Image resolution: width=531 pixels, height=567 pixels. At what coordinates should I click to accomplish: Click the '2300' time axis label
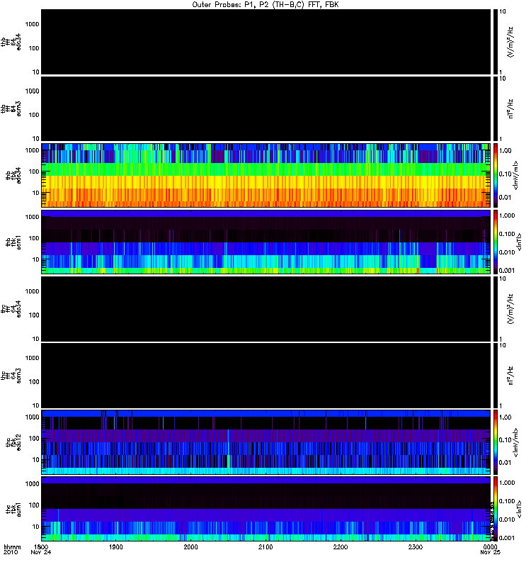pos(416,547)
